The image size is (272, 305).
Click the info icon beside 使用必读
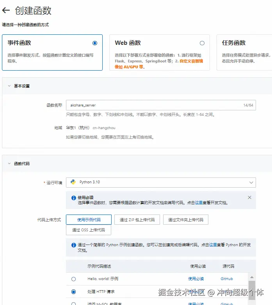(73, 198)
